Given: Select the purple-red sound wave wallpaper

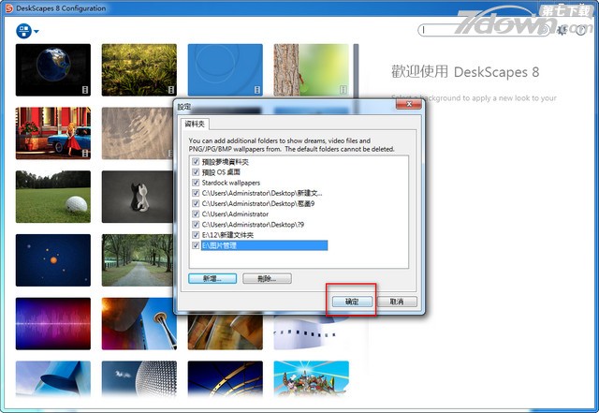Looking at the screenshot, I should (x=53, y=323).
